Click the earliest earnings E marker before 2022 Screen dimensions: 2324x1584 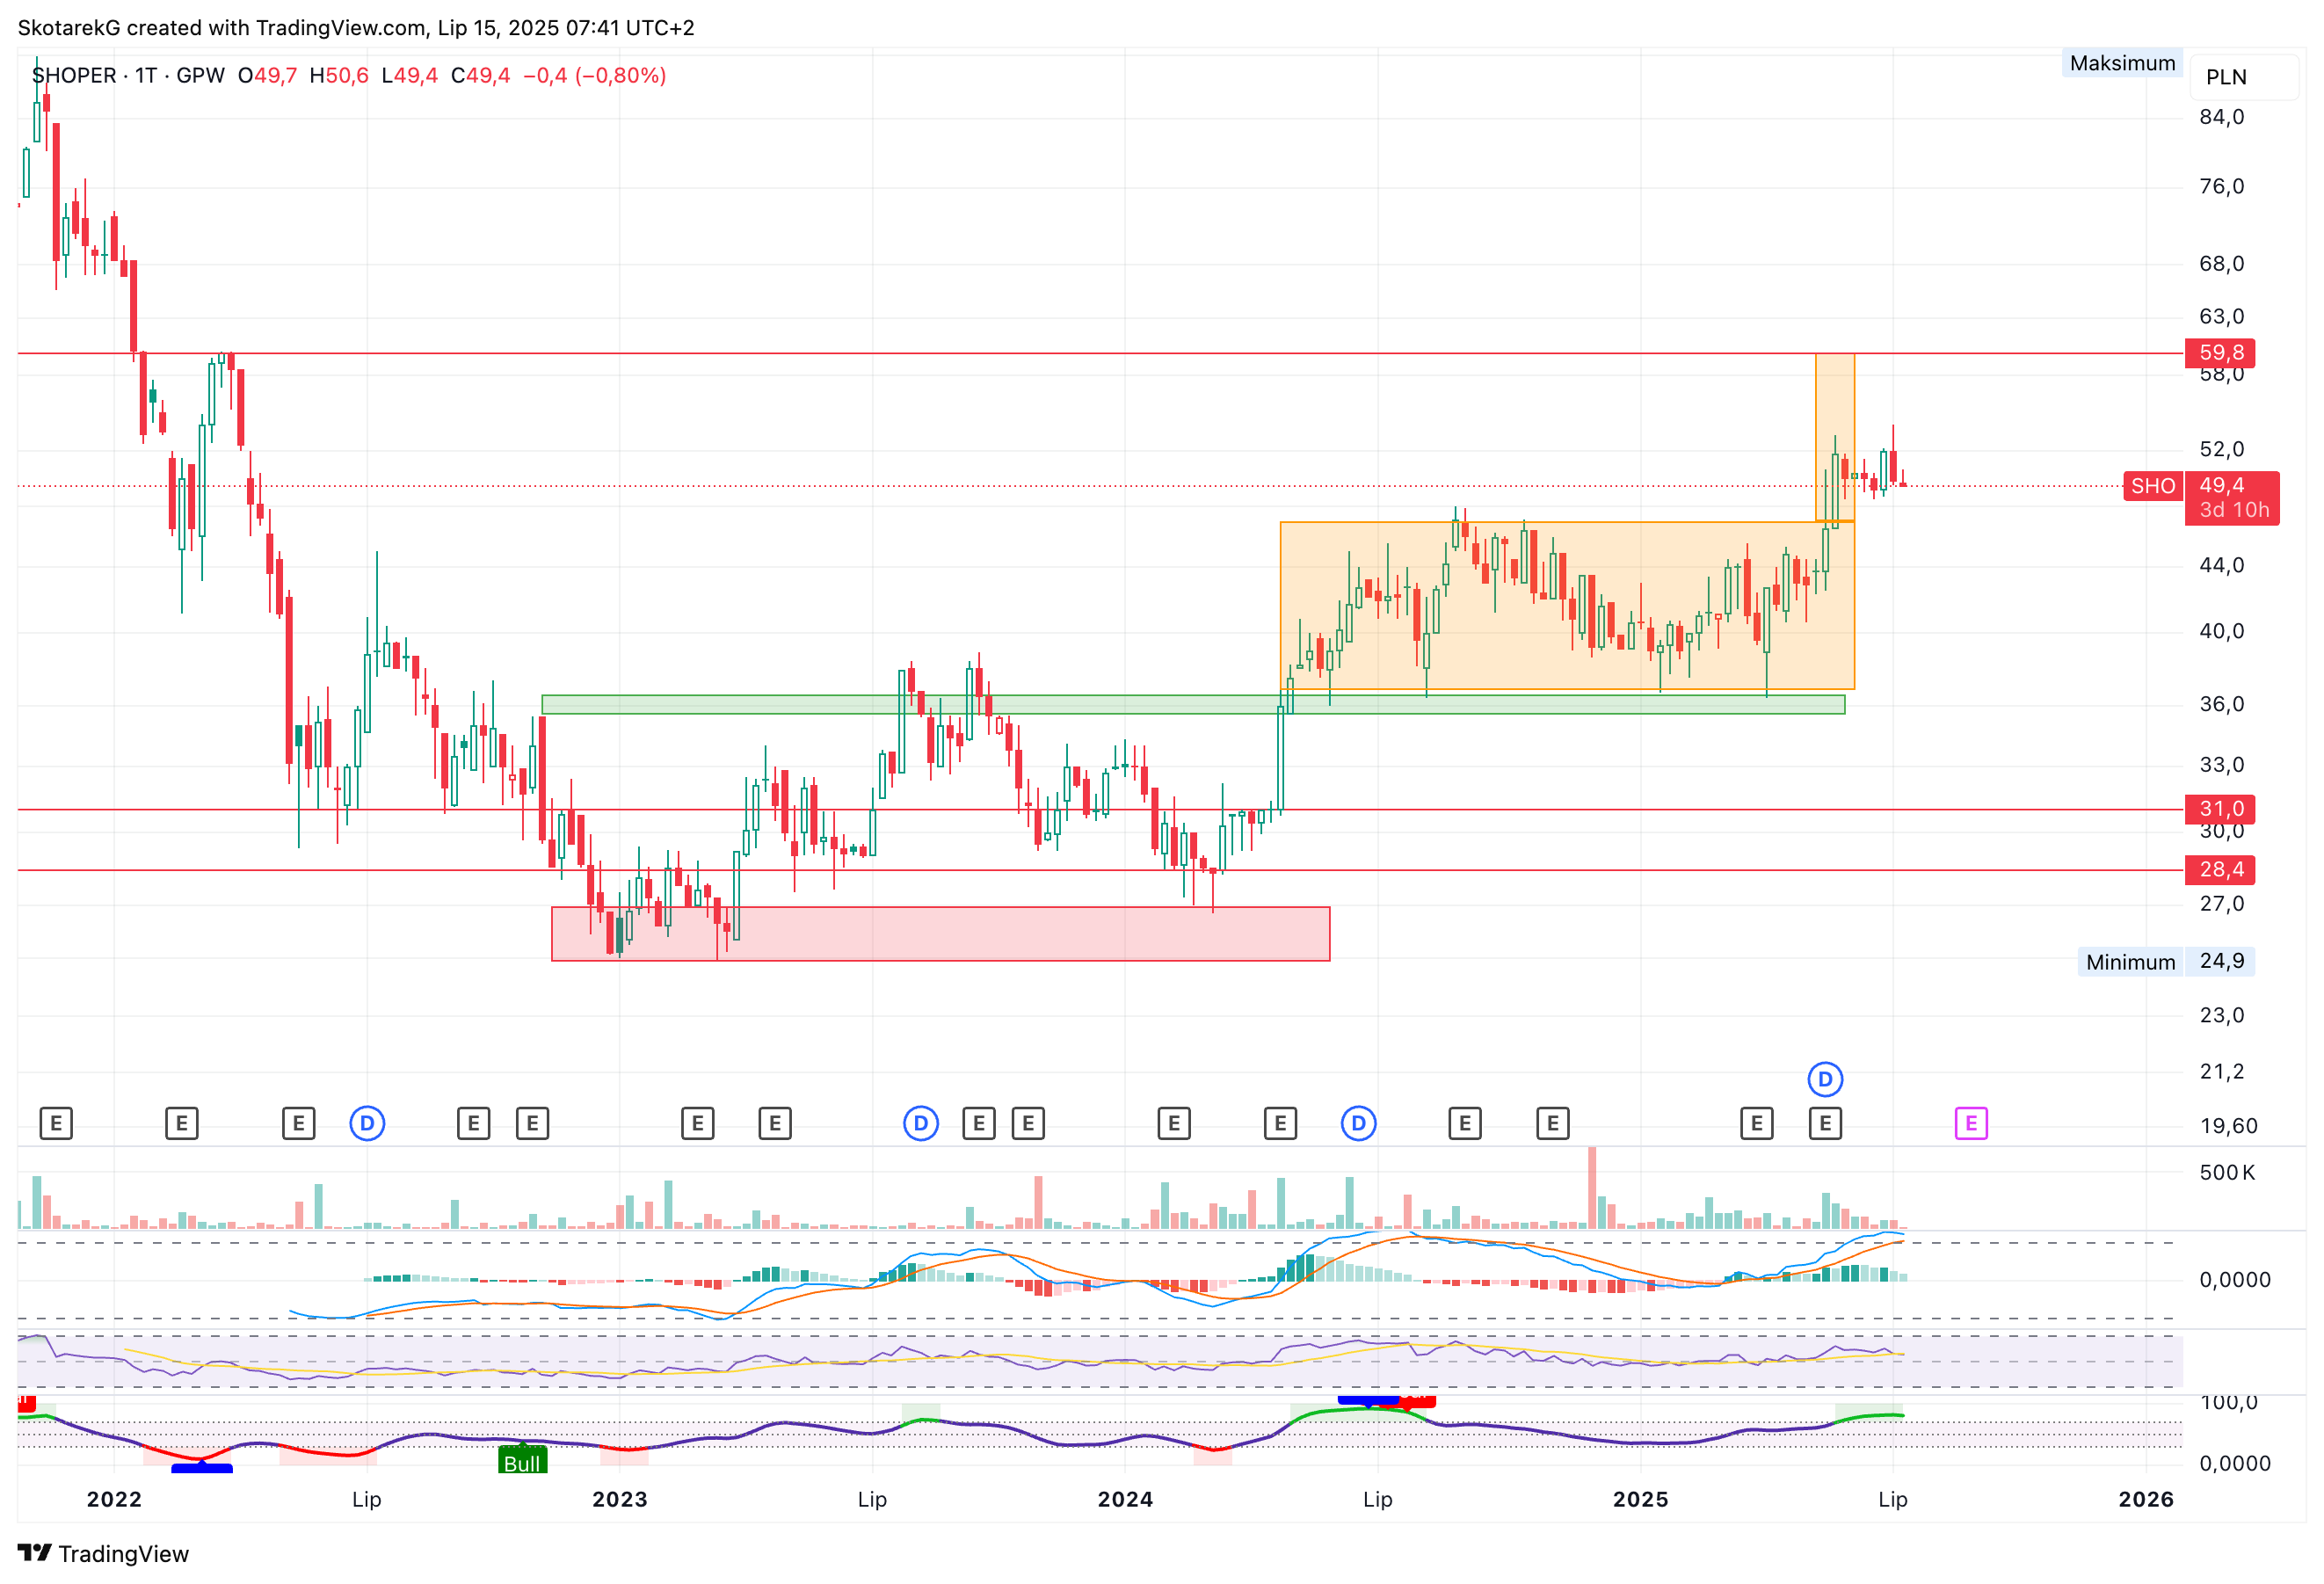pyautogui.click(x=56, y=1123)
